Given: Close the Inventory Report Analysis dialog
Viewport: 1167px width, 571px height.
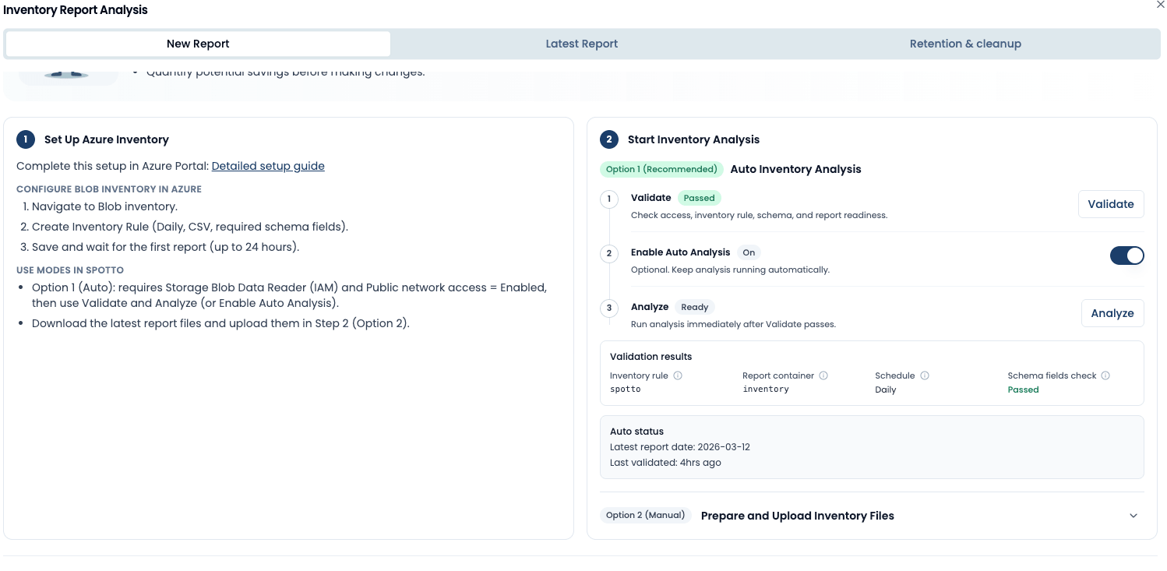Looking at the screenshot, I should (1159, 5).
